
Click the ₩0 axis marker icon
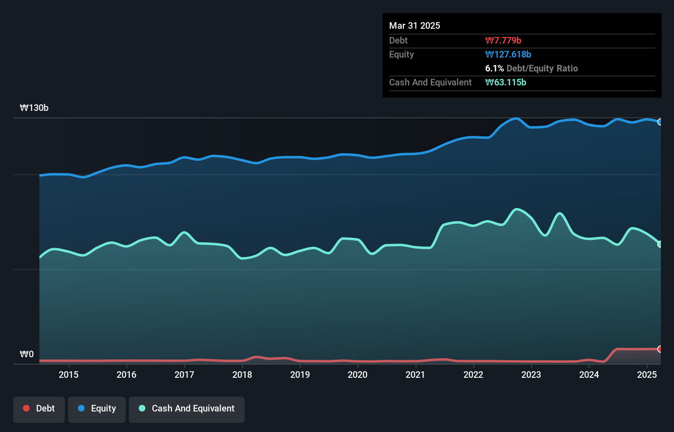[26, 354]
